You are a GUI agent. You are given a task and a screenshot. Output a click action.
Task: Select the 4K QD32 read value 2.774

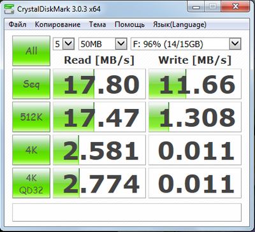pyautogui.click(x=99, y=183)
